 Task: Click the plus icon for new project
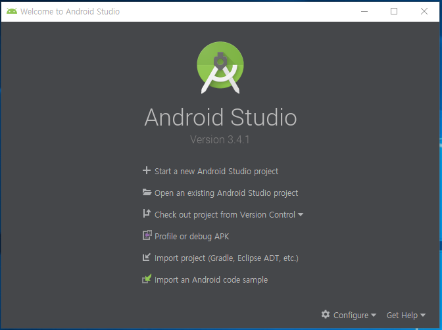[x=147, y=170]
